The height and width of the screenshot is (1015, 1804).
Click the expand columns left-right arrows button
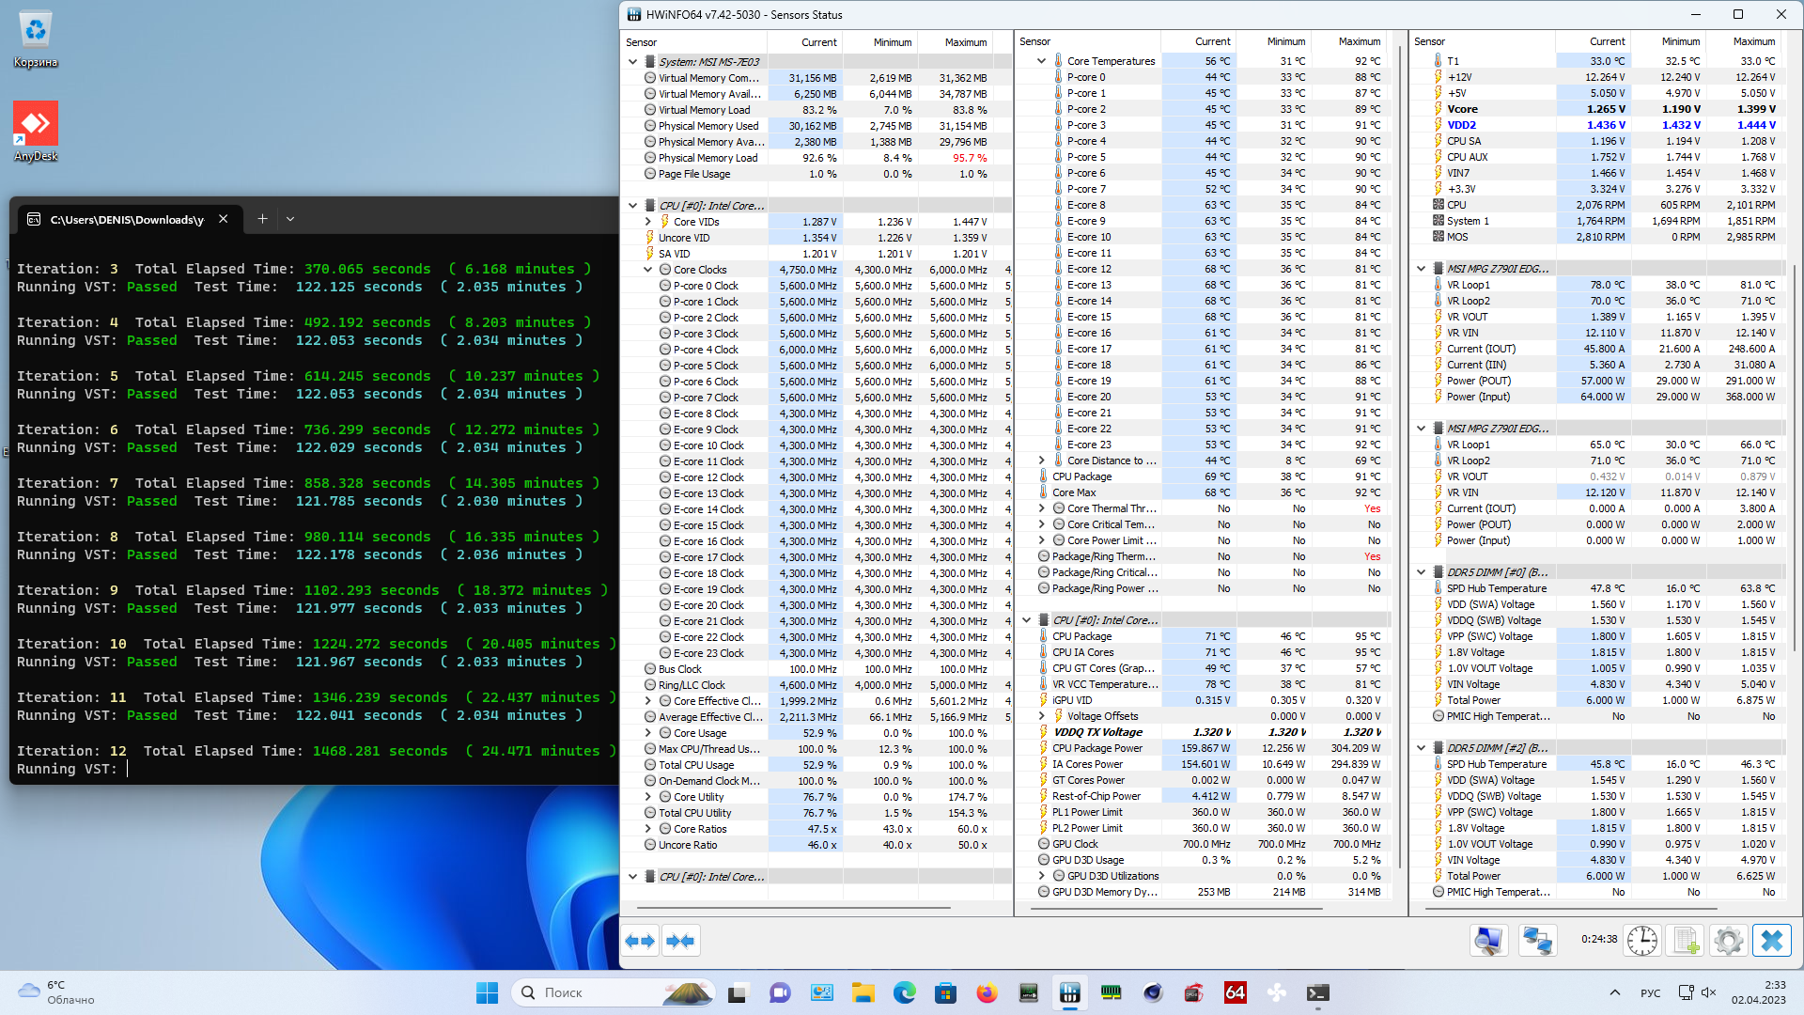[x=640, y=941]
